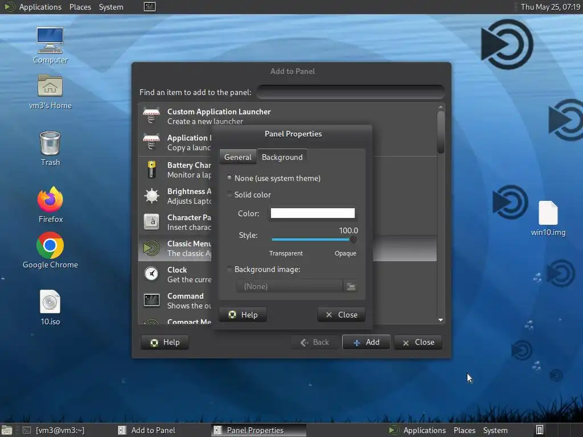Open the Places menu in bottom panel
The image size is (583, 437).
click(x=465, y=430)
